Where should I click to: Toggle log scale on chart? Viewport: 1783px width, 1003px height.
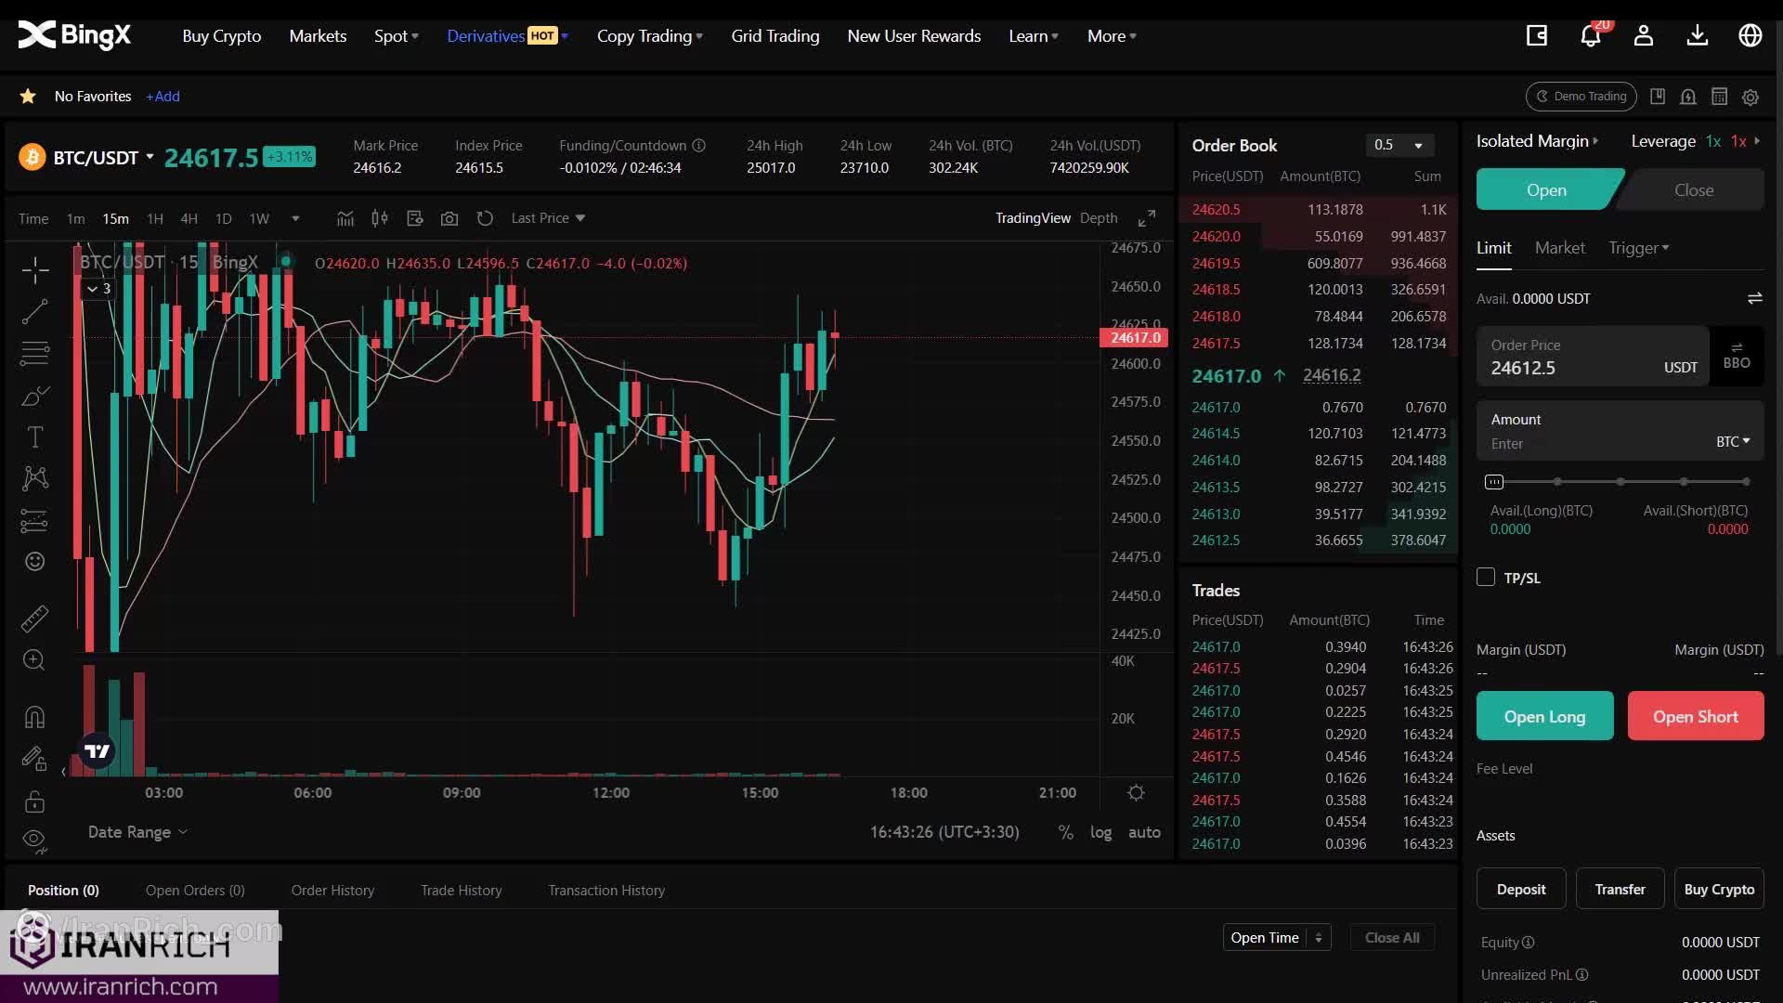point(1100,832)
